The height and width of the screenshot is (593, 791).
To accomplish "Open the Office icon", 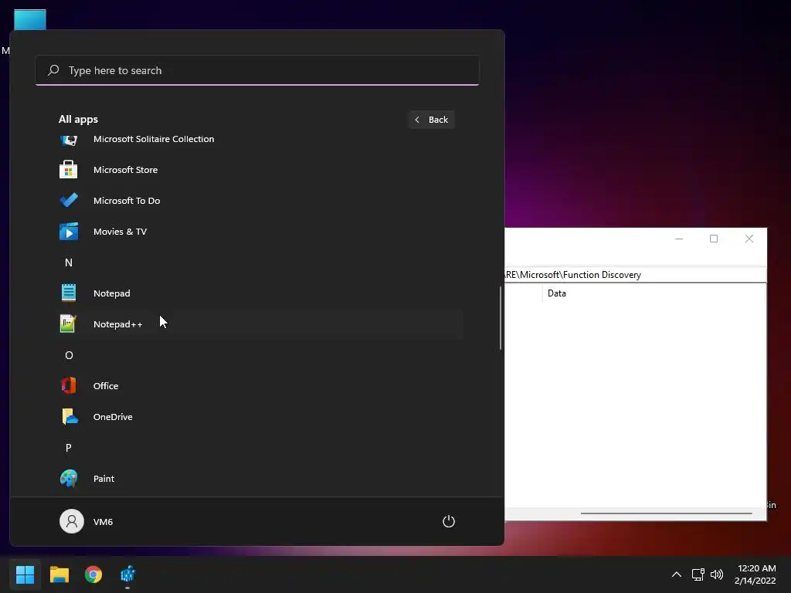I will coord(69,386).
